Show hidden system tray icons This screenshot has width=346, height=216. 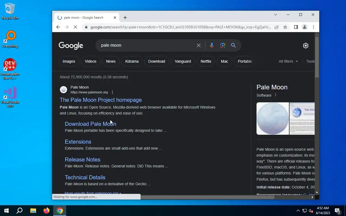[298, 211]
